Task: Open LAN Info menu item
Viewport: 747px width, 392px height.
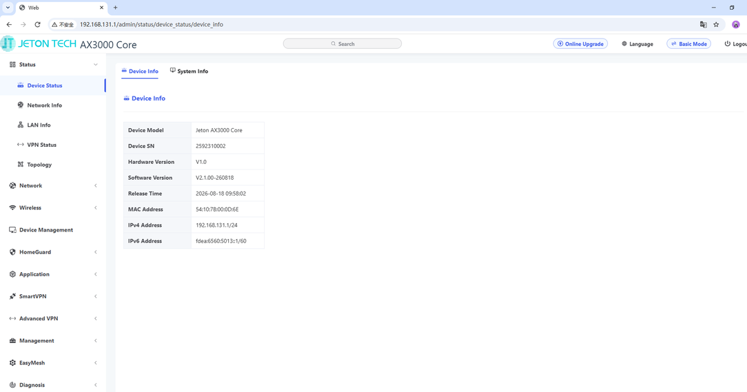Action: (39, 125)
